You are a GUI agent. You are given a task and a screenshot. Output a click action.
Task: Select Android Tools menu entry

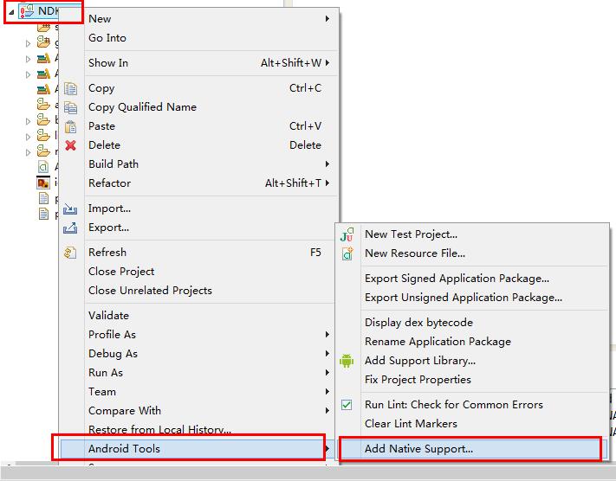pyautogui.click(x=198, y=449)
